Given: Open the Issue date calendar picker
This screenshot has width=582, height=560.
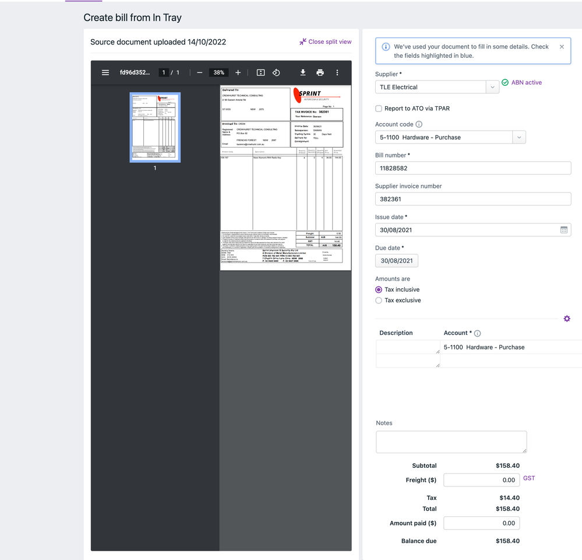Looking at the screenshot, I should pyautogui.click(x=563, y=230).
